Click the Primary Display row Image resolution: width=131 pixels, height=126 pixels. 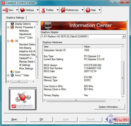(x=82, y=95)
